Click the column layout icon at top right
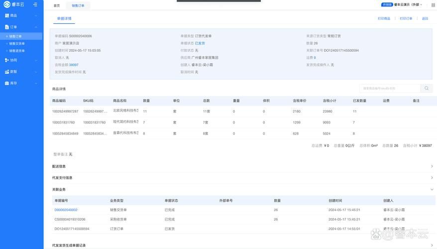The height and width of the screenshot is (249, 437). point(433,5)
